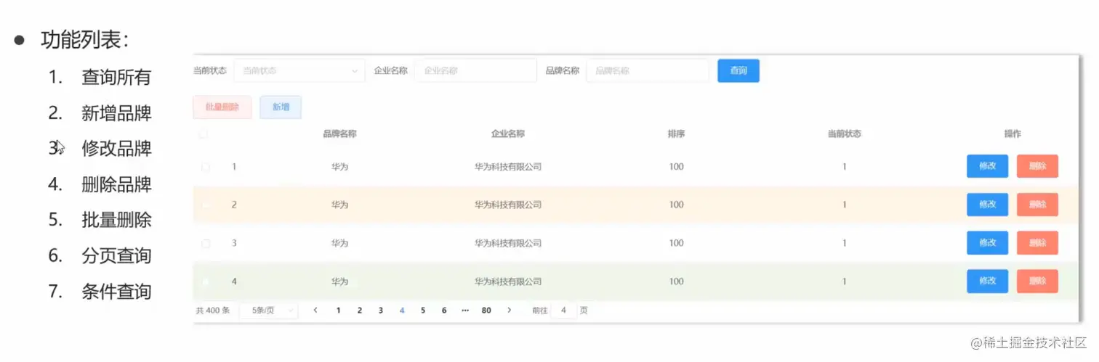Viewport: 1099px width, 362px height.
Task: Open the 当前状态 status dropdown
Action: [299, 70]
